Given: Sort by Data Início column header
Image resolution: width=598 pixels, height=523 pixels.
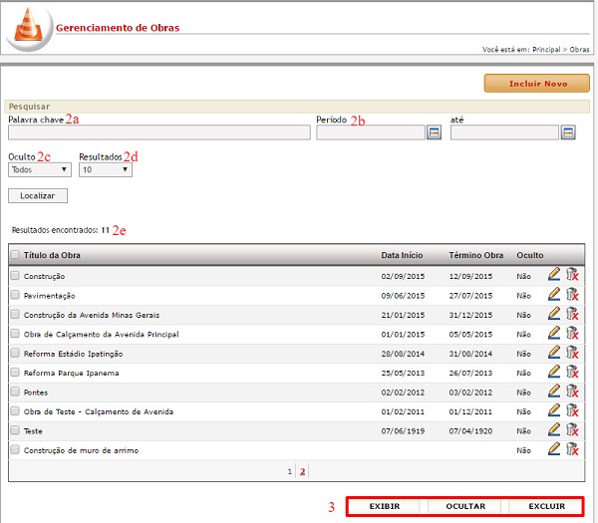Looking at the screenshot, I should [402, 255].
